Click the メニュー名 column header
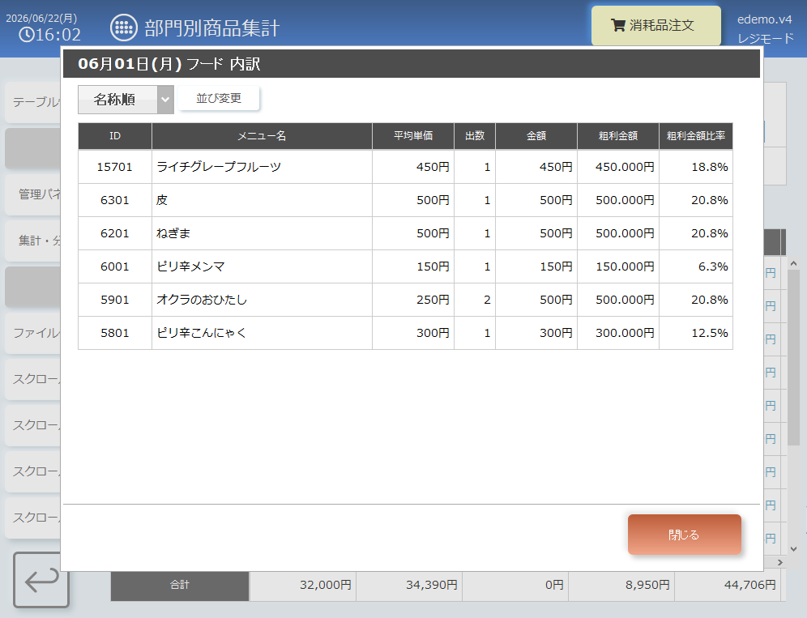The width and height of the screenshot is (807, 618). click(262, 136)
